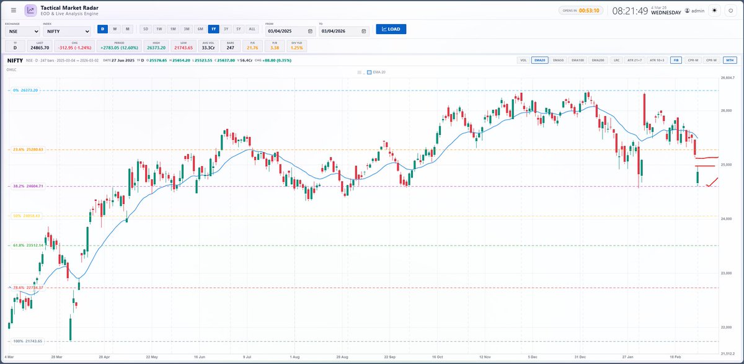Select the Daily (D) timeframe
The height and width of the screenshot is (364, 744).
102,29
